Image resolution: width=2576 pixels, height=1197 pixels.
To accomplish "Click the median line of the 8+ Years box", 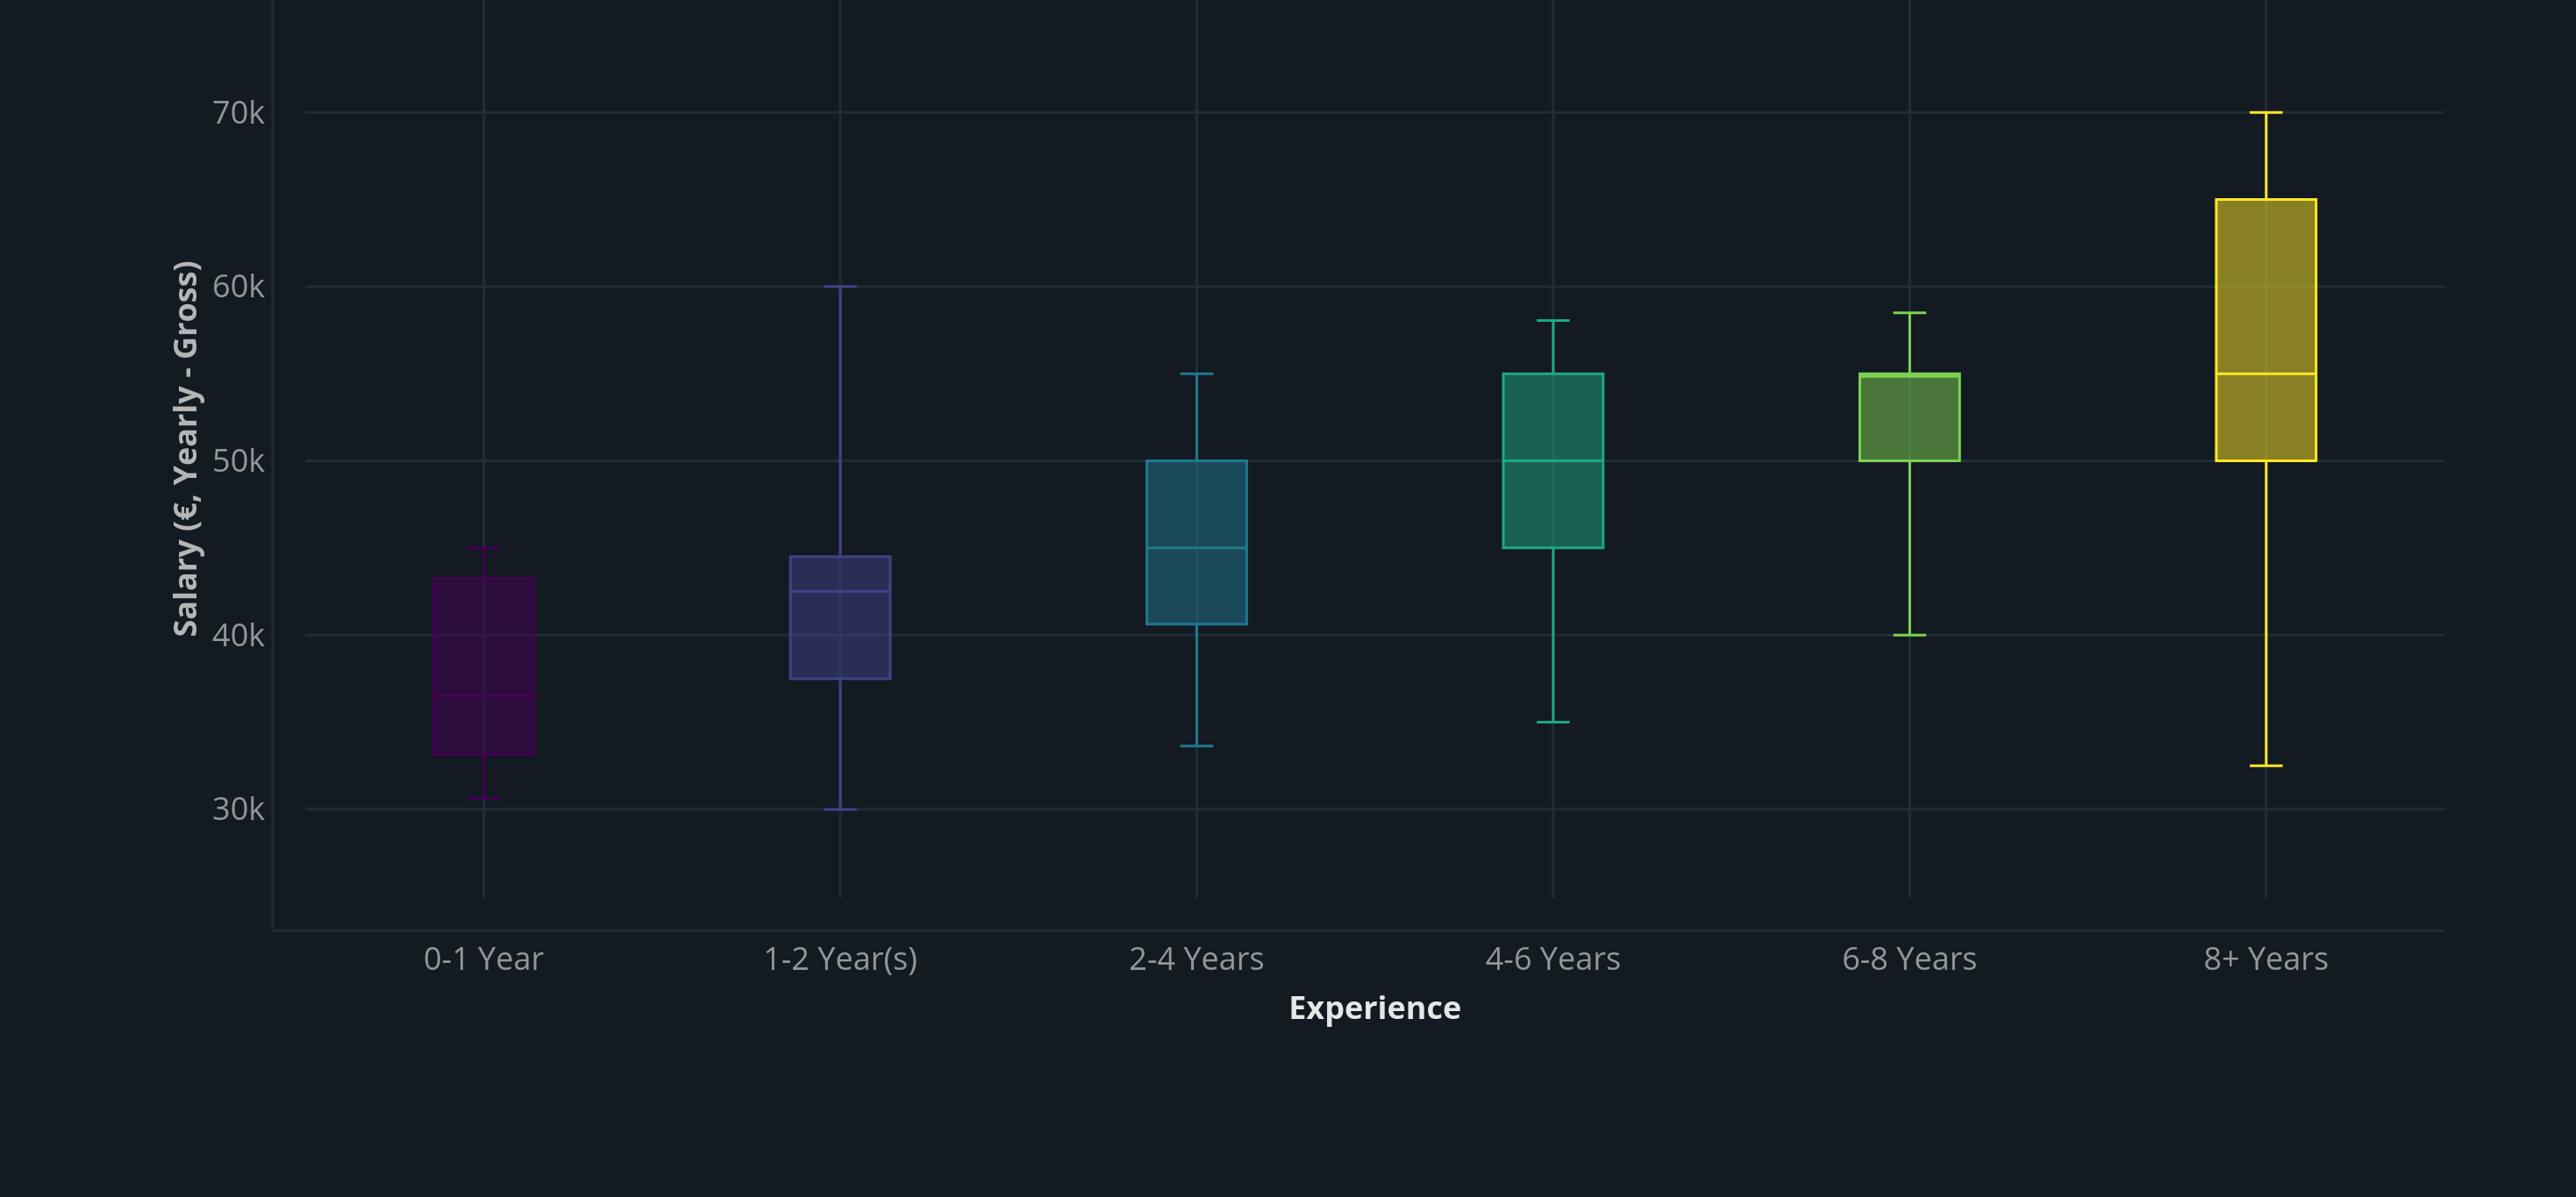I will pos(2266,372).
